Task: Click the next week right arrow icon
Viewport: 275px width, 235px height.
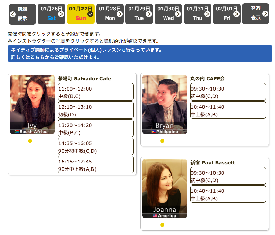Action: point(265,14)
